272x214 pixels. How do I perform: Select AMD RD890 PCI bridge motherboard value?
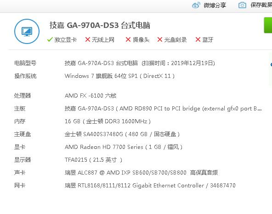[163, 109]
